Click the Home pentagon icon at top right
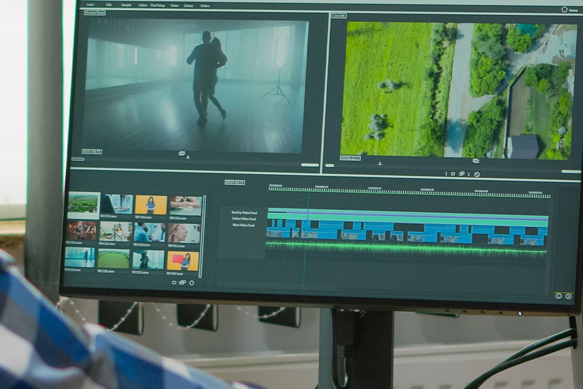This screenshot has height=389, width=583. tap(564, 9)
